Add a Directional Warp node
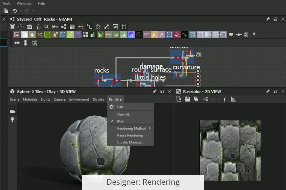Viewport: 286px width, 190px height. (x=63, y=34)
